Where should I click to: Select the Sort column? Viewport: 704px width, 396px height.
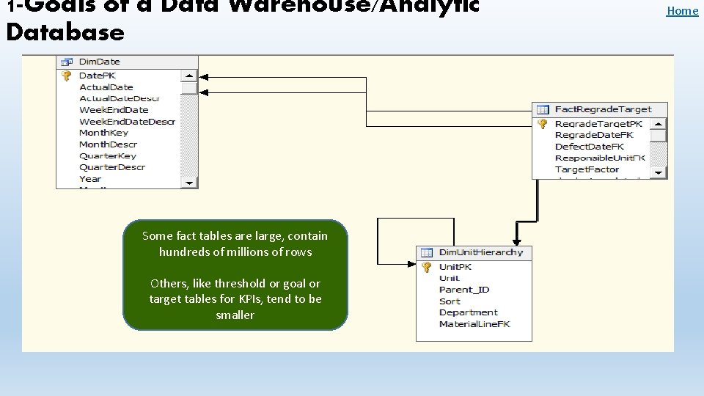pyautogui.click(x=450, y=301)
